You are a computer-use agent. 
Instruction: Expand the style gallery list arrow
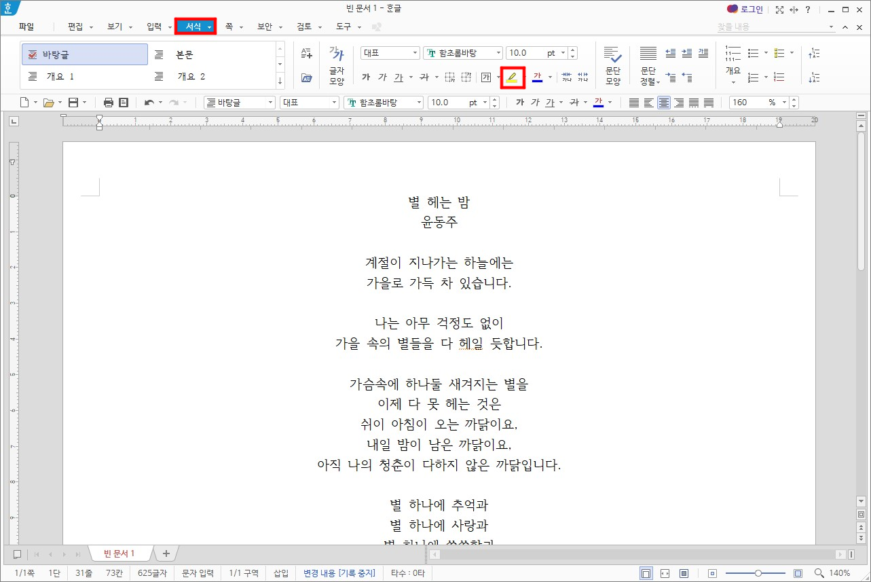pyautogui.click(x=280, y=80)
